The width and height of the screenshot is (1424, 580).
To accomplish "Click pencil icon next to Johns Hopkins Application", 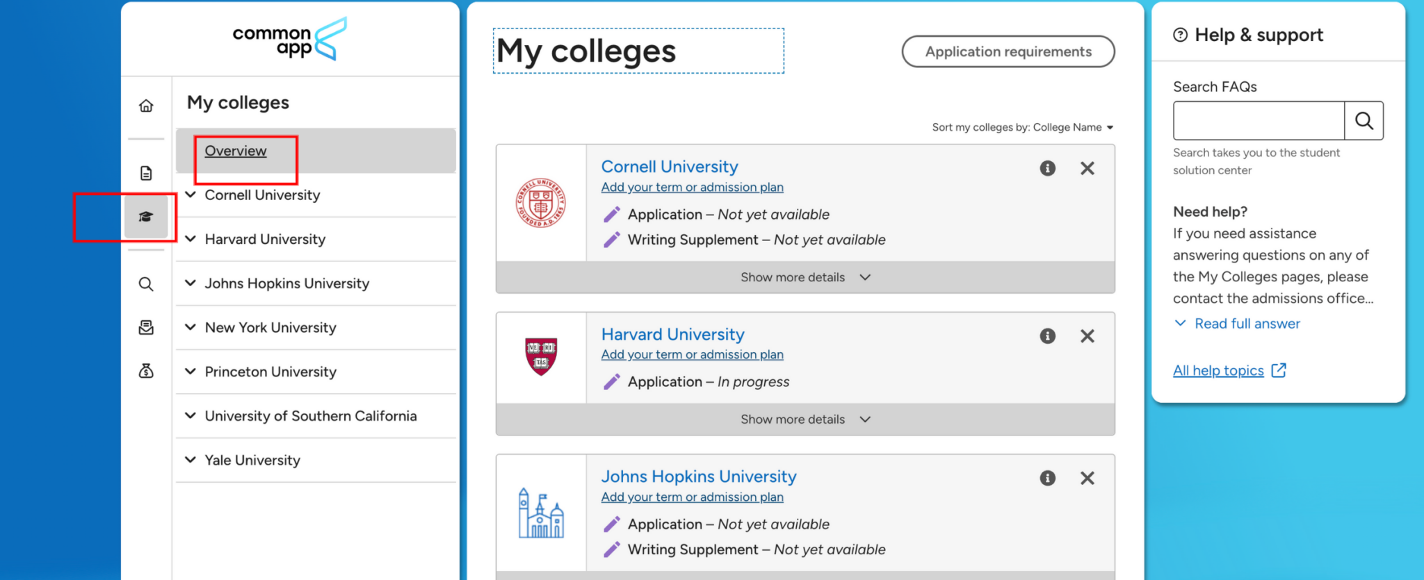I will pos(612,524).
